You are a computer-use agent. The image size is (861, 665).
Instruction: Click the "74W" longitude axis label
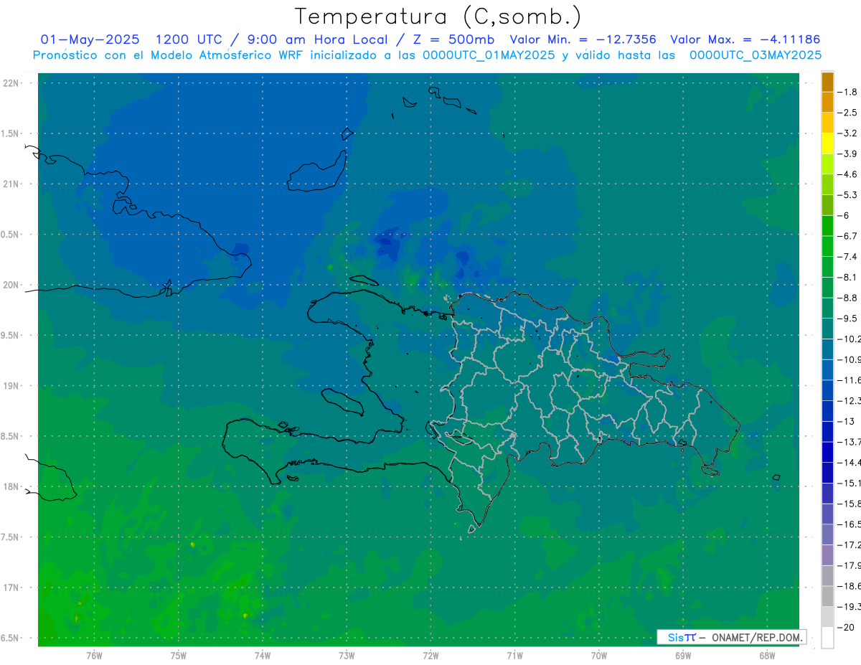point(263,656)
